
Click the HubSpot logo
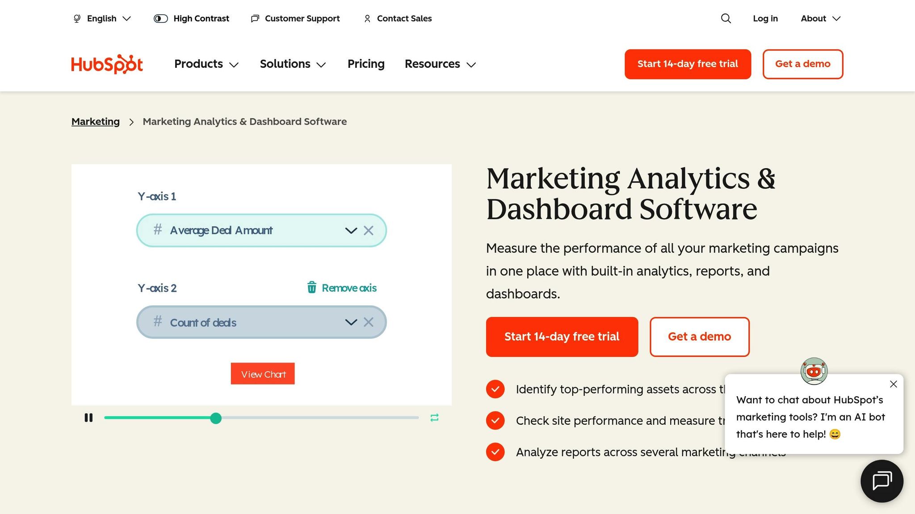click(107, 64)
